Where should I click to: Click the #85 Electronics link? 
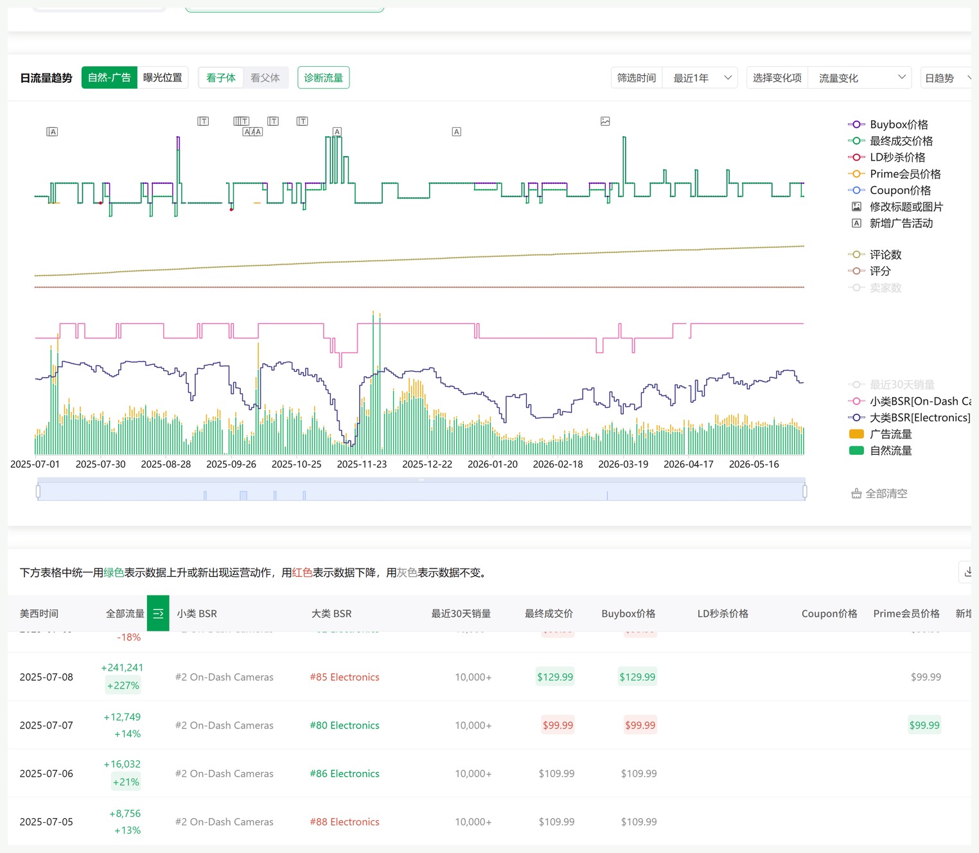(344, 677)
